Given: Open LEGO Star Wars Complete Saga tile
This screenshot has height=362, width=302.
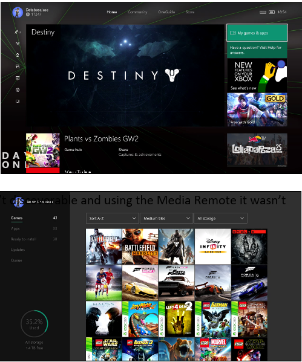Looking at the screenshot, I should click(x=104, y=349).
